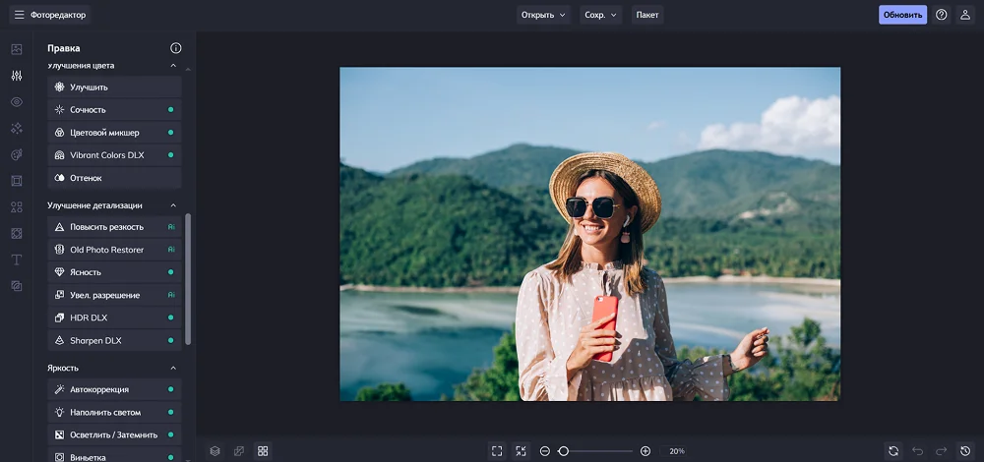Viewport: 984px width, 462px height.
Task: Open the Сохр. dropdown menu
Action: tap(600, 15)
